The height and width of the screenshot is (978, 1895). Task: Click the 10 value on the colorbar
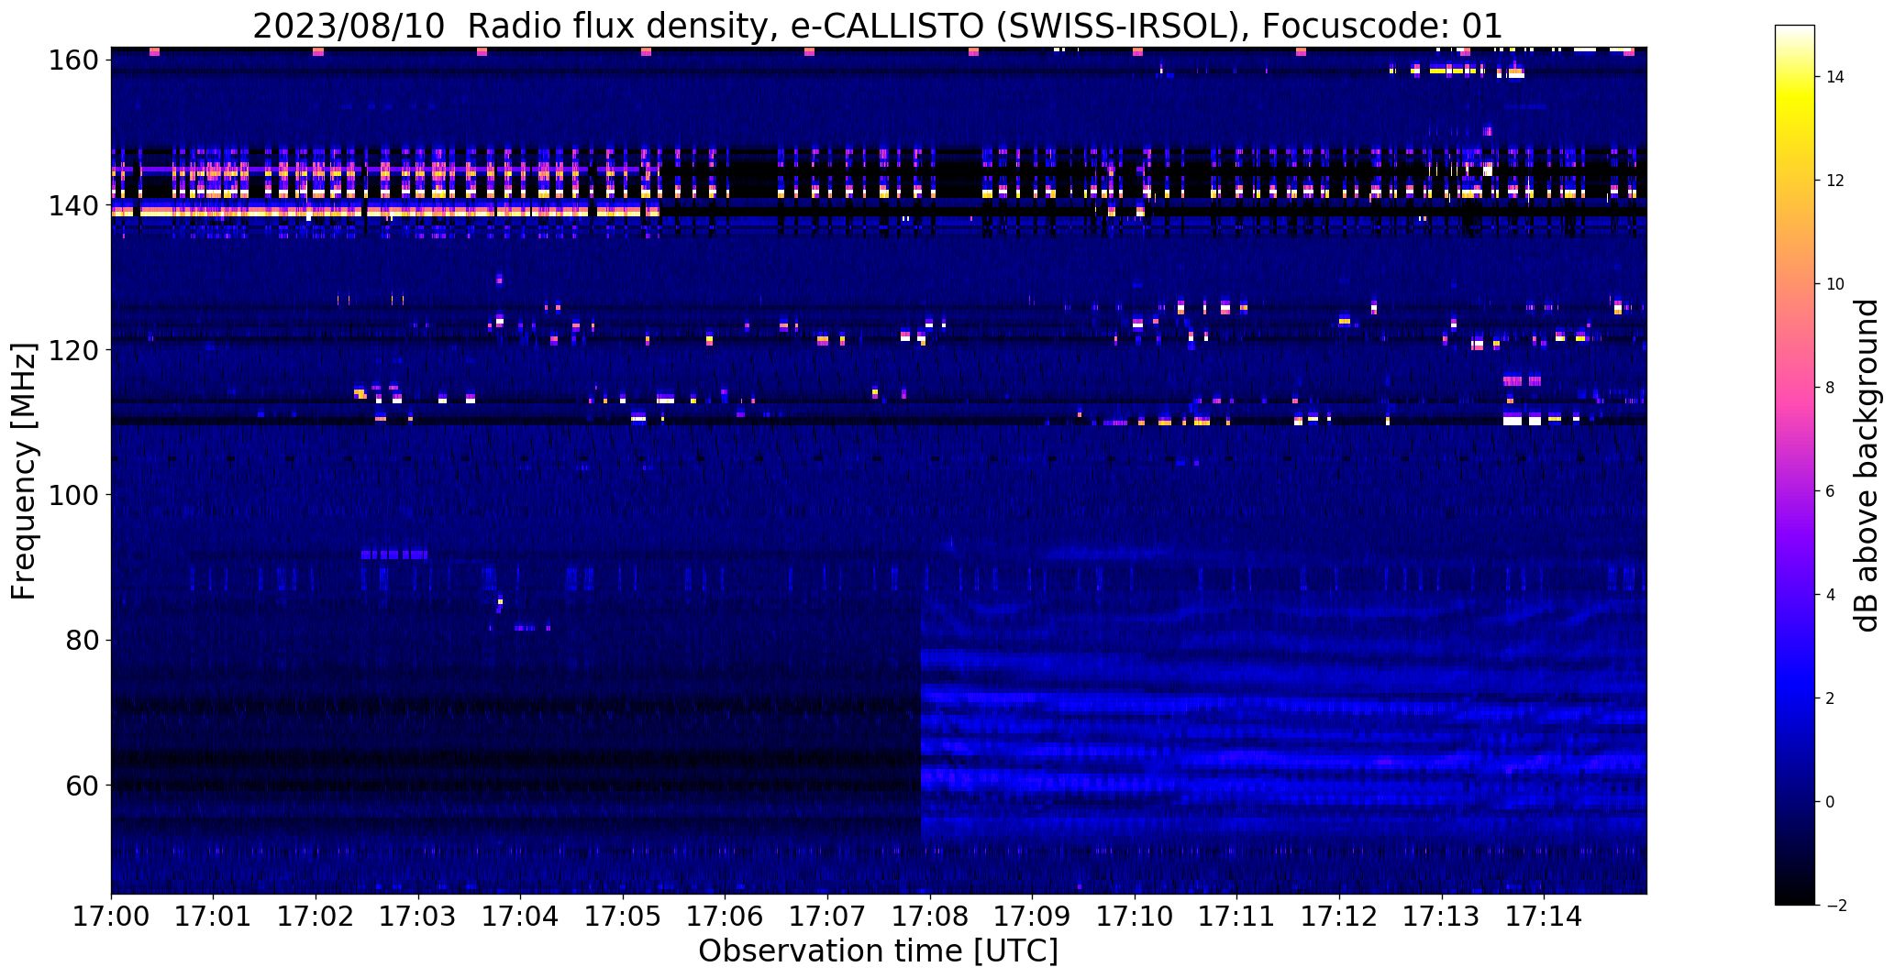[1834, 284]
